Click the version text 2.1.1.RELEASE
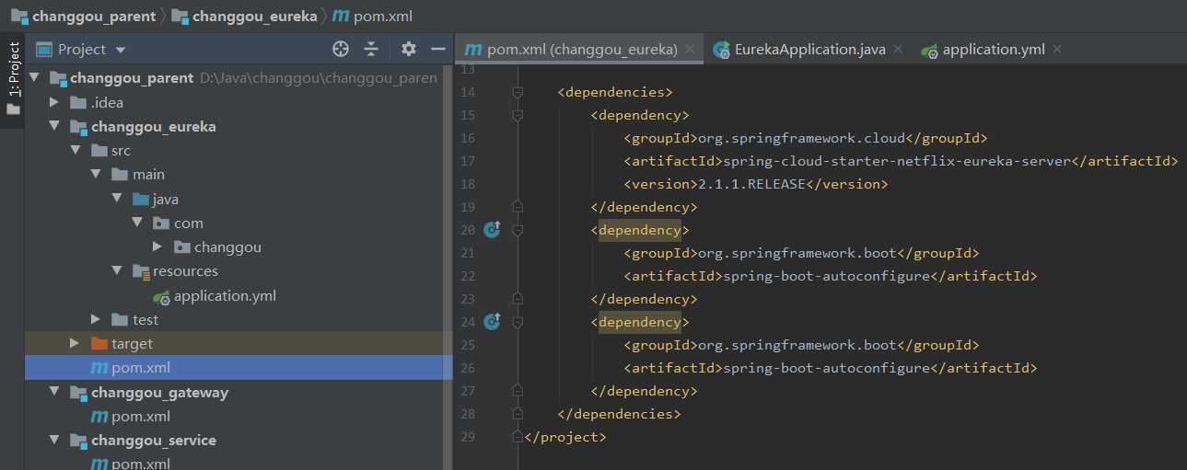Screen dimensions: 1187x470 point(751,184)
